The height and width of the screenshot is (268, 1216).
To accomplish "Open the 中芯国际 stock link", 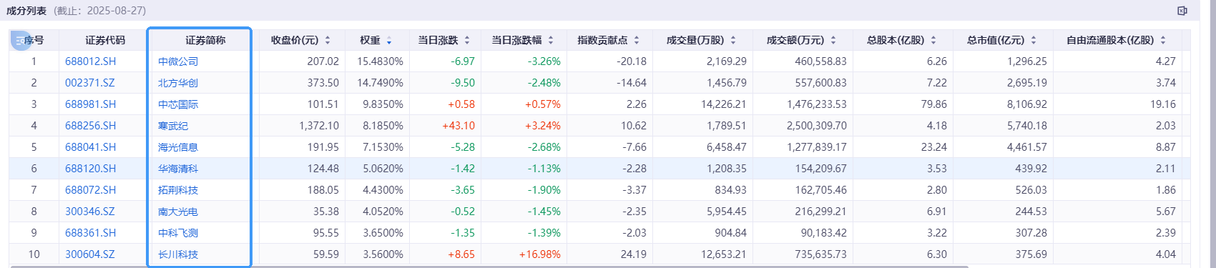I will pyautogui.click(x=178, y=104).
